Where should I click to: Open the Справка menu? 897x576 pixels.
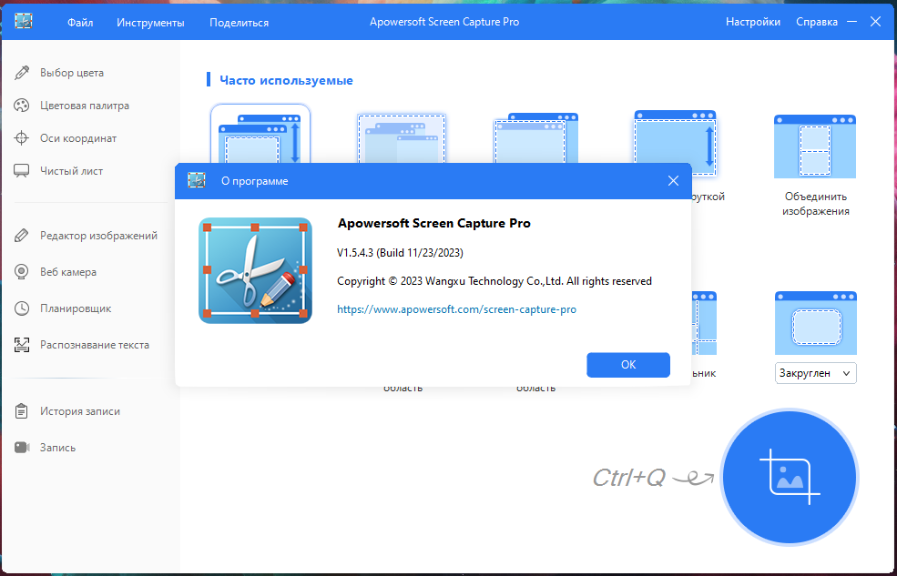(x=817, y=22)
